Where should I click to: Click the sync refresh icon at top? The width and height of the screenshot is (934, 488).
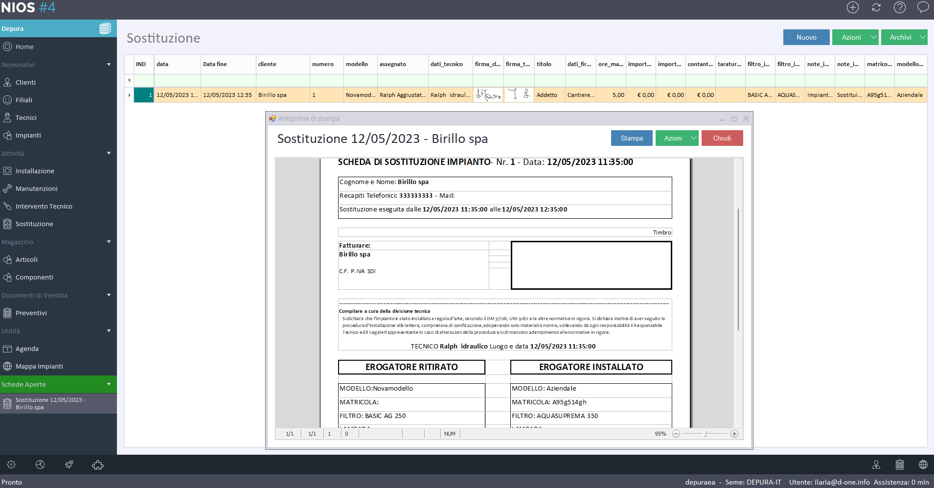[876, 7]
